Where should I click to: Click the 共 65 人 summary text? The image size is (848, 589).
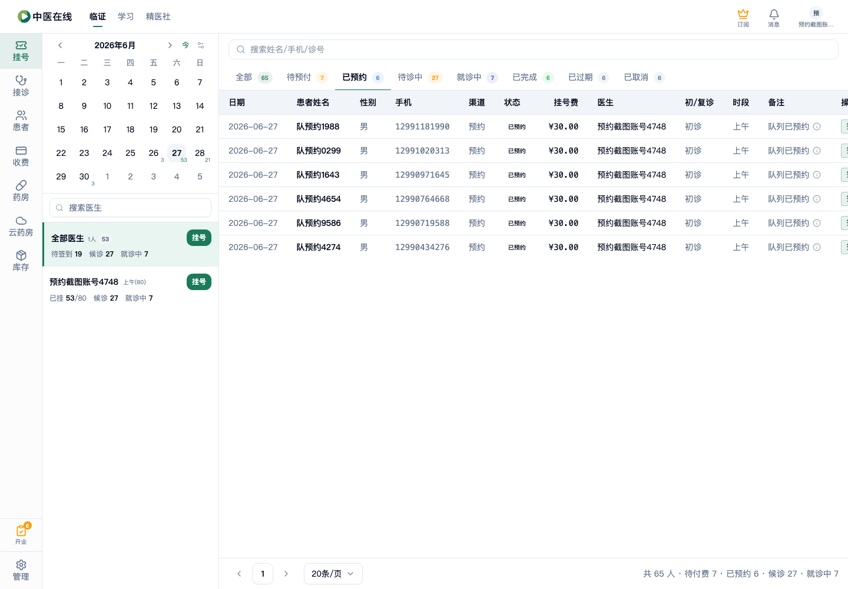tap(659, 574)
